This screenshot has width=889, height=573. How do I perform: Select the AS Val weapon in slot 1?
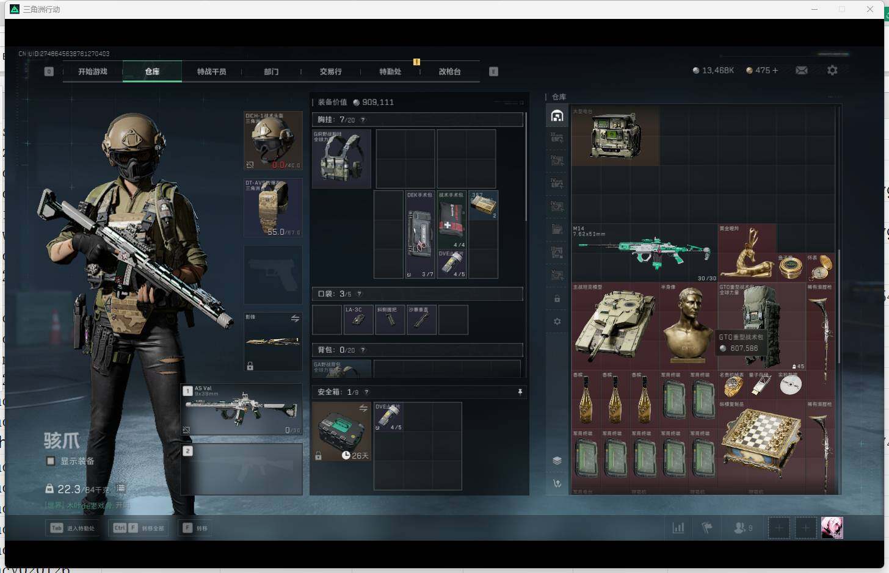tap(242, 409)
